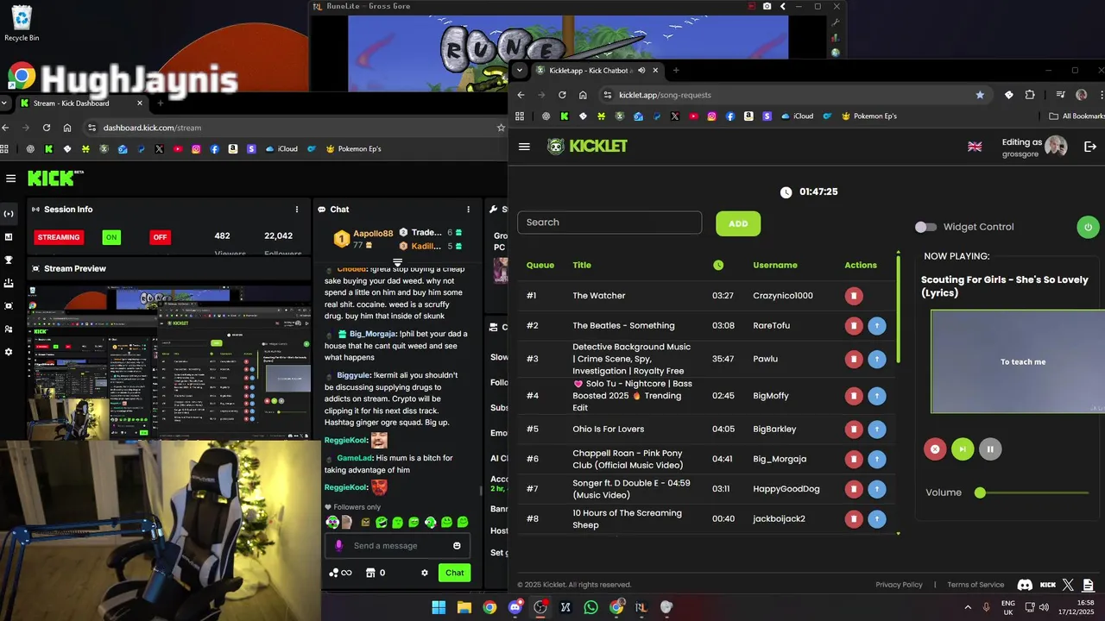The height and width of the screenshot is (621, 1105).
Task: Click the song request Search field
Action: pos(609,223)
